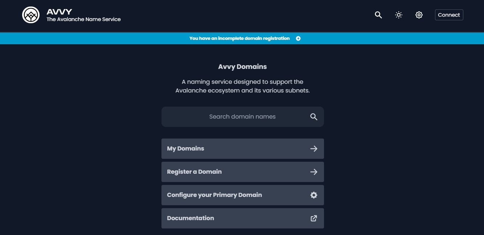Open settings with the header gear icon
484x235 pixels.
pyautogui.click(x=419, y=15)
